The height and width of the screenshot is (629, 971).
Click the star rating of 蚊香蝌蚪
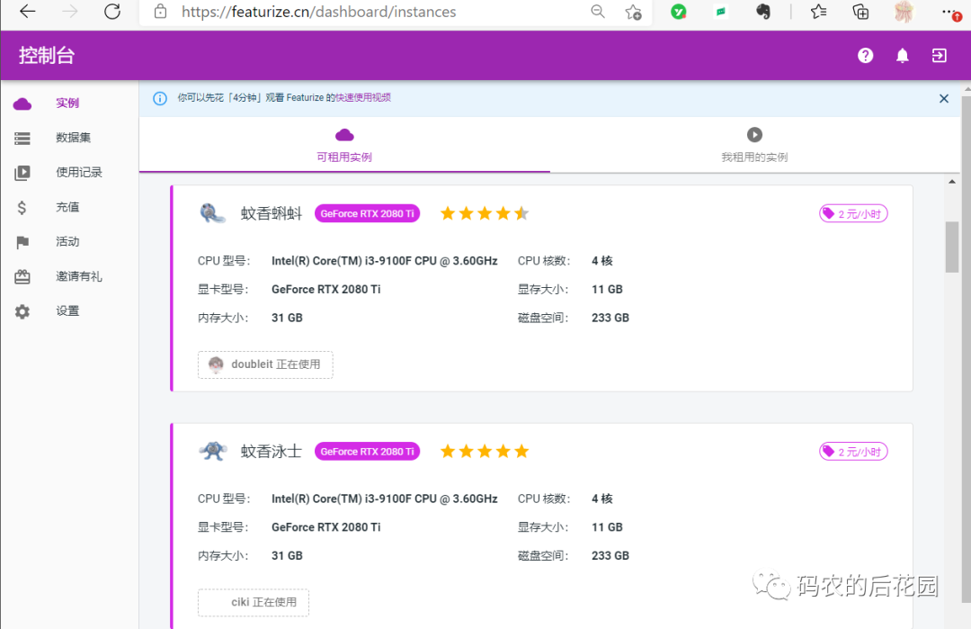(485, 214)
